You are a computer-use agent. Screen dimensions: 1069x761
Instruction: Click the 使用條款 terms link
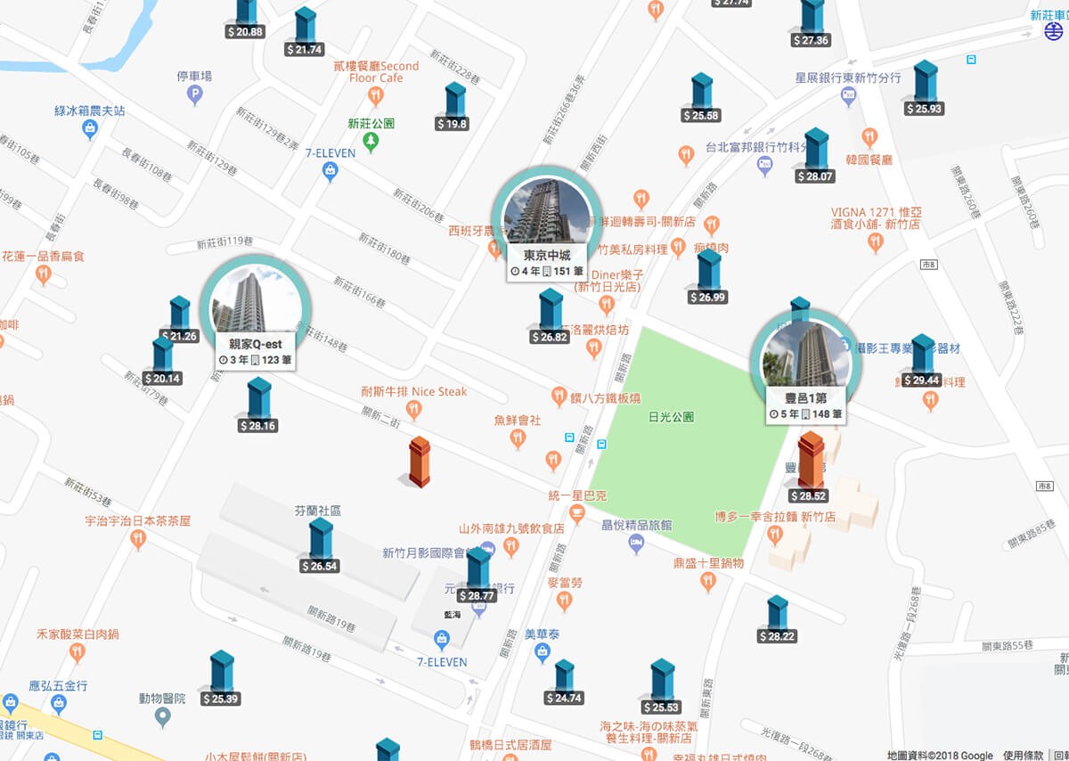point(1023,755)
